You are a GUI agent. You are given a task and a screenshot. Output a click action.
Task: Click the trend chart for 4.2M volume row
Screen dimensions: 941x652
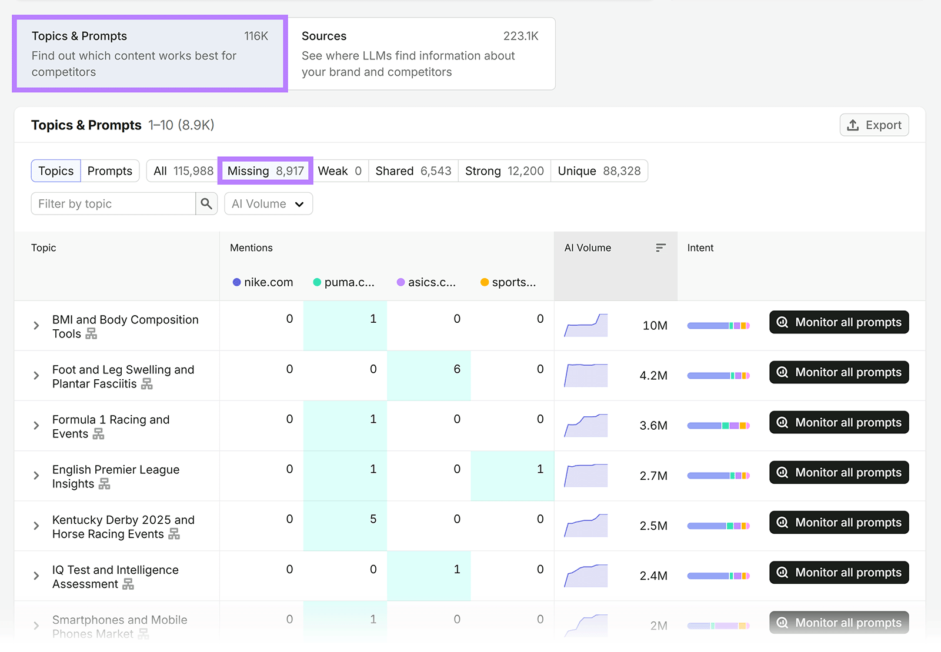586,375
